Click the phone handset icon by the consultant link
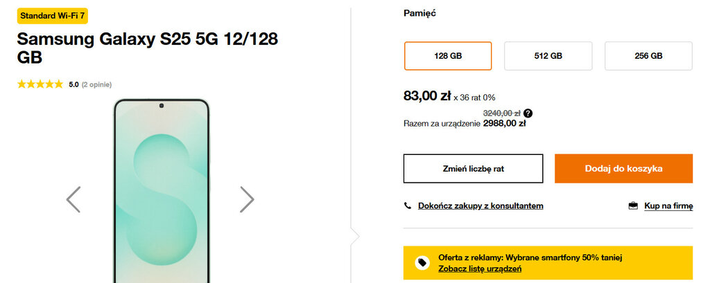This screenshot has height=283, width=710. pyautogui.click(x=408, y=206)
